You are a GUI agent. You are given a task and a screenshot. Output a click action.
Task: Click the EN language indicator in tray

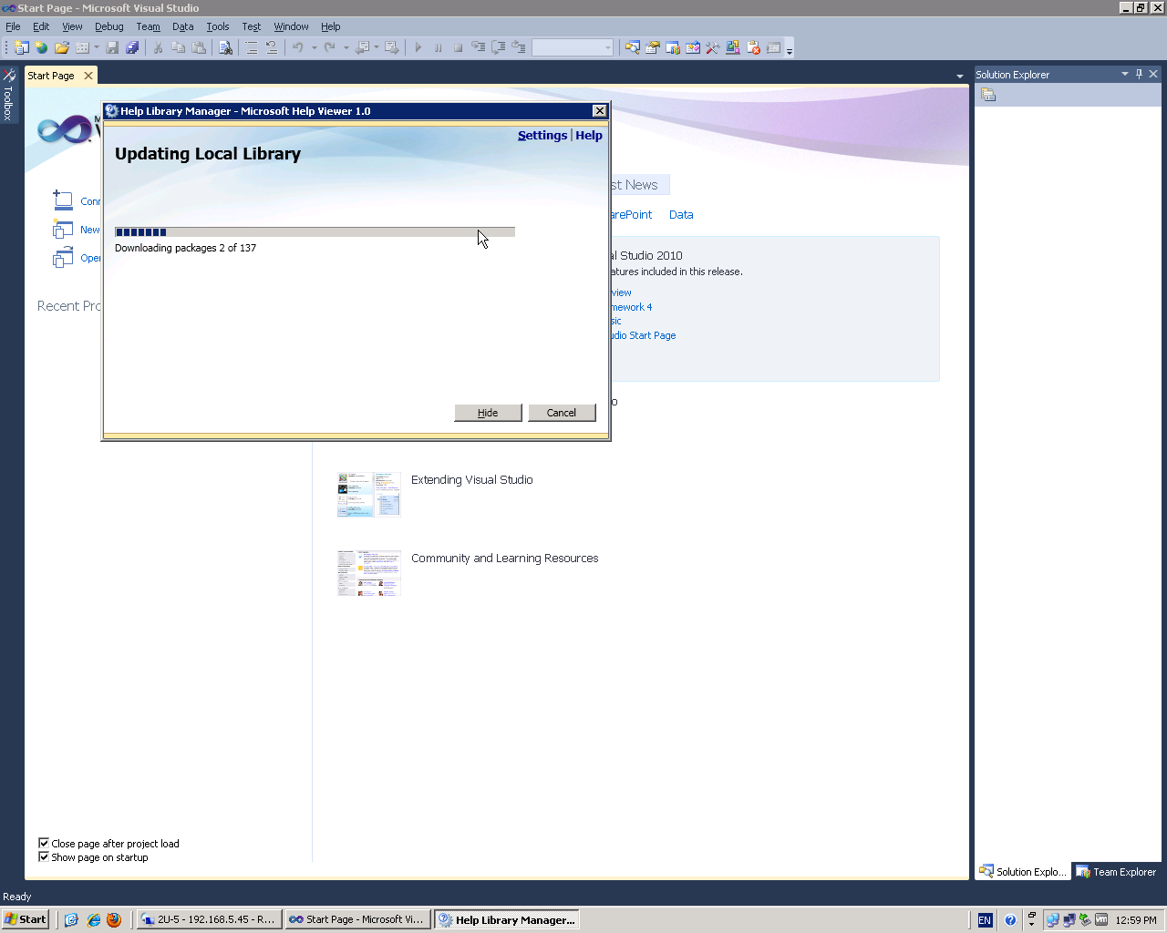(985, 919)
